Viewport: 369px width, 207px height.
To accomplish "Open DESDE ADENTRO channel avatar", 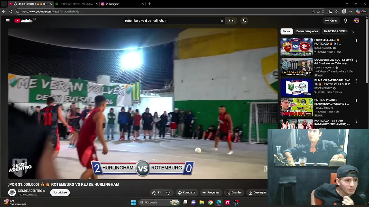I will click(12, 192).
